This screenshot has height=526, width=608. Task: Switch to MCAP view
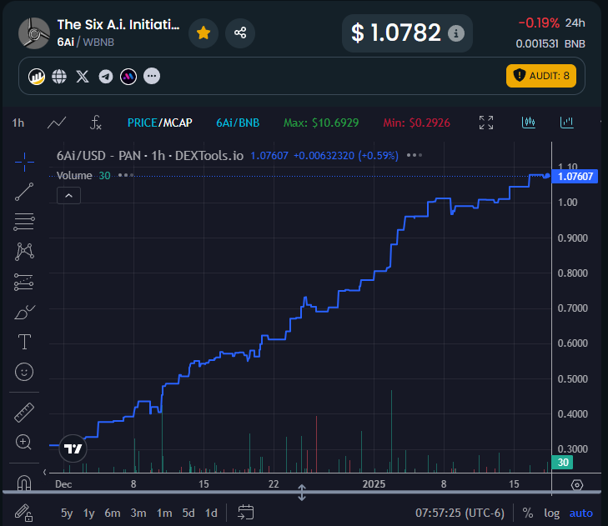178,123
